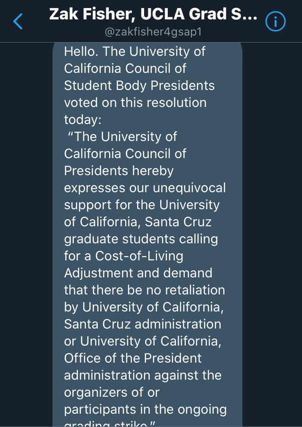
Task: Click the "administration against the" text
Action: pos(143,375)
